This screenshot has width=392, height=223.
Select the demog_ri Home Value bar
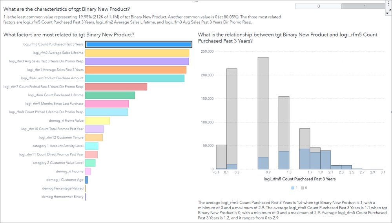[97, 121]
